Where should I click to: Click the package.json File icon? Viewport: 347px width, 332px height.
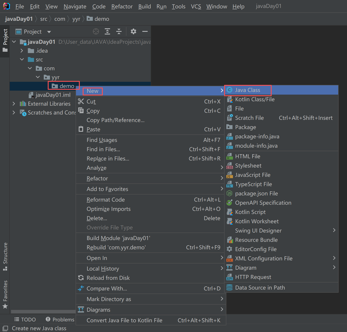point(230,193)
